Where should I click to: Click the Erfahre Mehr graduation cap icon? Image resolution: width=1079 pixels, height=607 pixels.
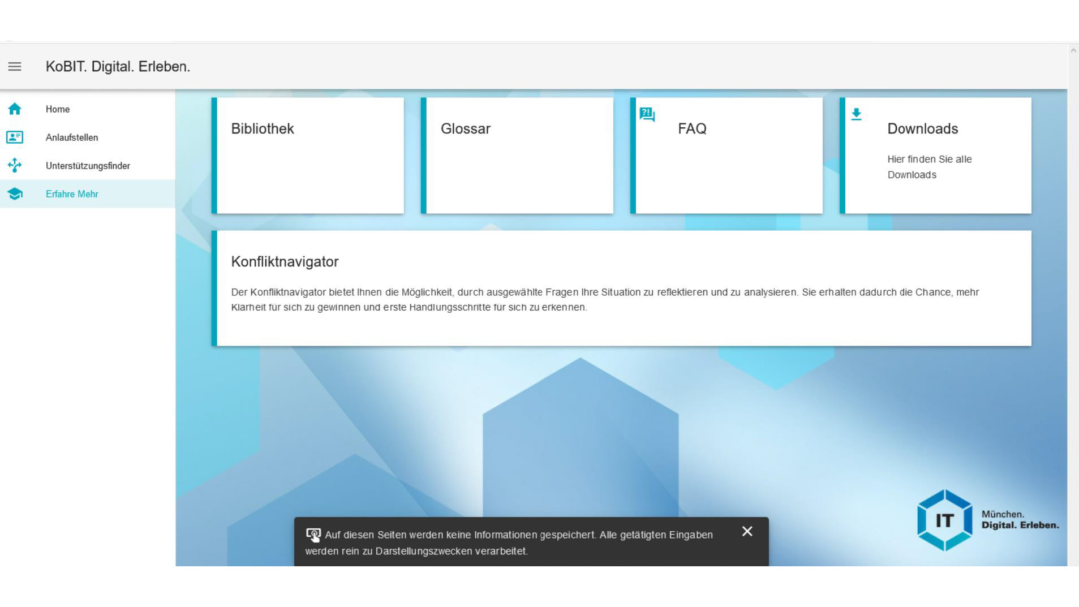pos(14,193)
